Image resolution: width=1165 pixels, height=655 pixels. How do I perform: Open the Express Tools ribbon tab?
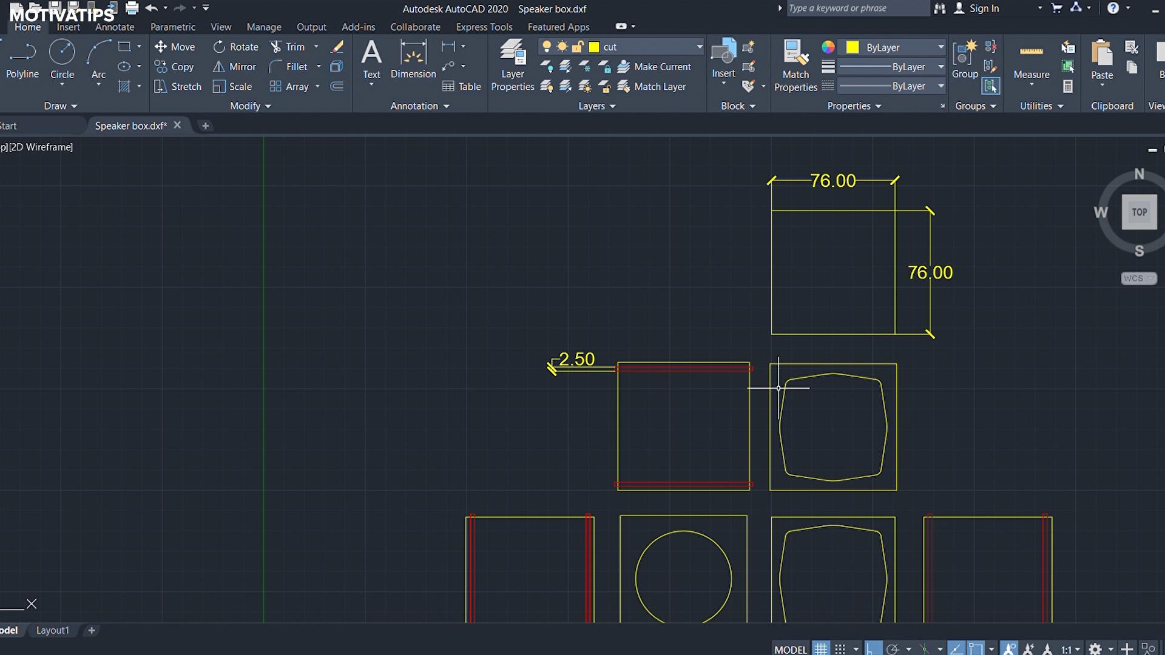(484, 27)
